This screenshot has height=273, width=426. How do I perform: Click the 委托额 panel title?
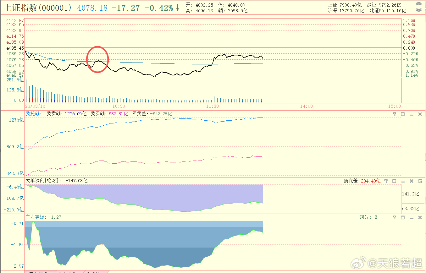click(x=34, y=114)
